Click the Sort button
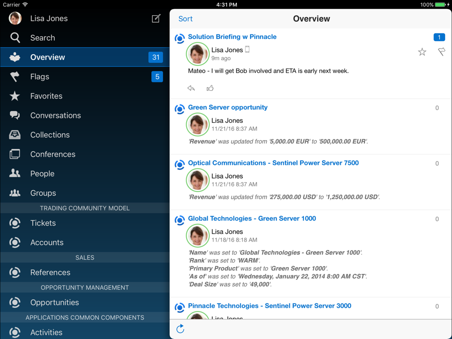Viewport: 452px width, 339px height. point(185,19)
